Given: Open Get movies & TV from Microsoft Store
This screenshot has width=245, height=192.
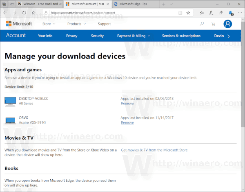Looking at the screenshot, I should tap(154, 150).
